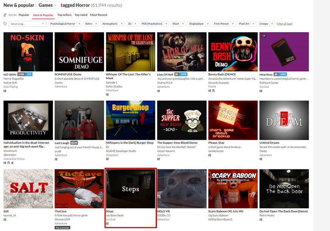The height and width of the screenshot is (231, 330).
Task: Open author WitherStormBoss15 profile
Action: click(x=220, y=219)
